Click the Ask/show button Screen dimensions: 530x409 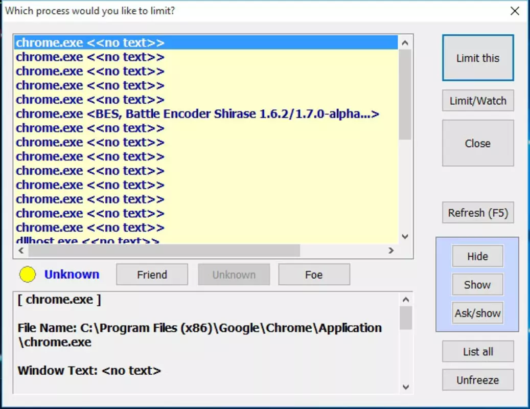tap(477, 313)
